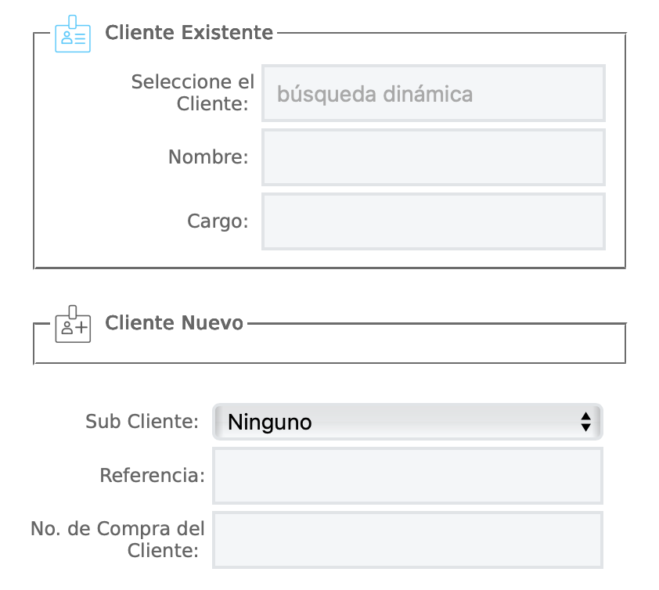659x590 pixels.
Task: Click the Seleccione el Cliente label
Action: [193, 92]
